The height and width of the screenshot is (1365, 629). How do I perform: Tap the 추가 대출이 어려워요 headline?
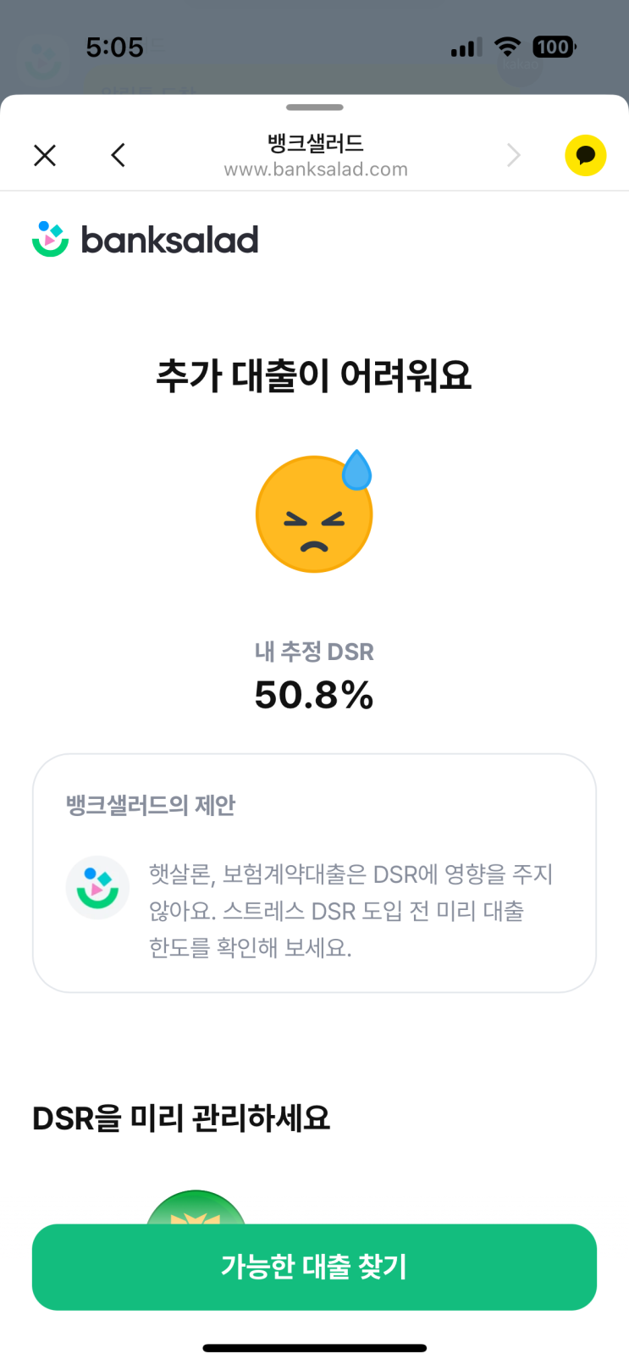pyautogui.click(x=314, y=375)
